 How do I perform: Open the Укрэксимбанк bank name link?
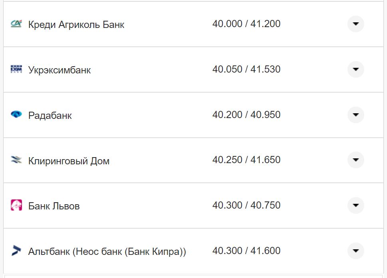click(x=60, y=70)
